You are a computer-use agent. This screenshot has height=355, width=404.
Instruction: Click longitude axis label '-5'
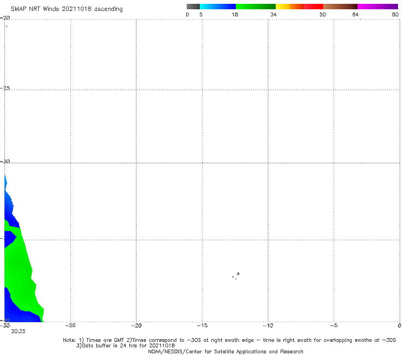334,326
